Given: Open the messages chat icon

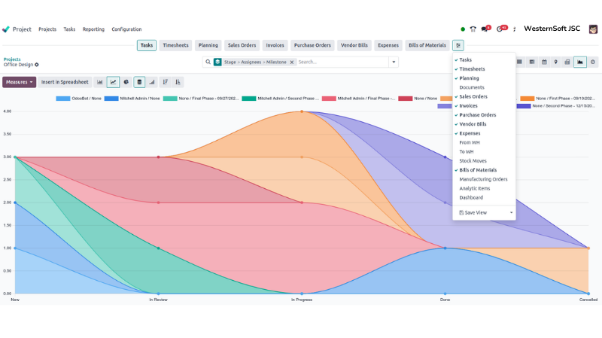Looking at the screenshot, I should (x=485, y=29).
